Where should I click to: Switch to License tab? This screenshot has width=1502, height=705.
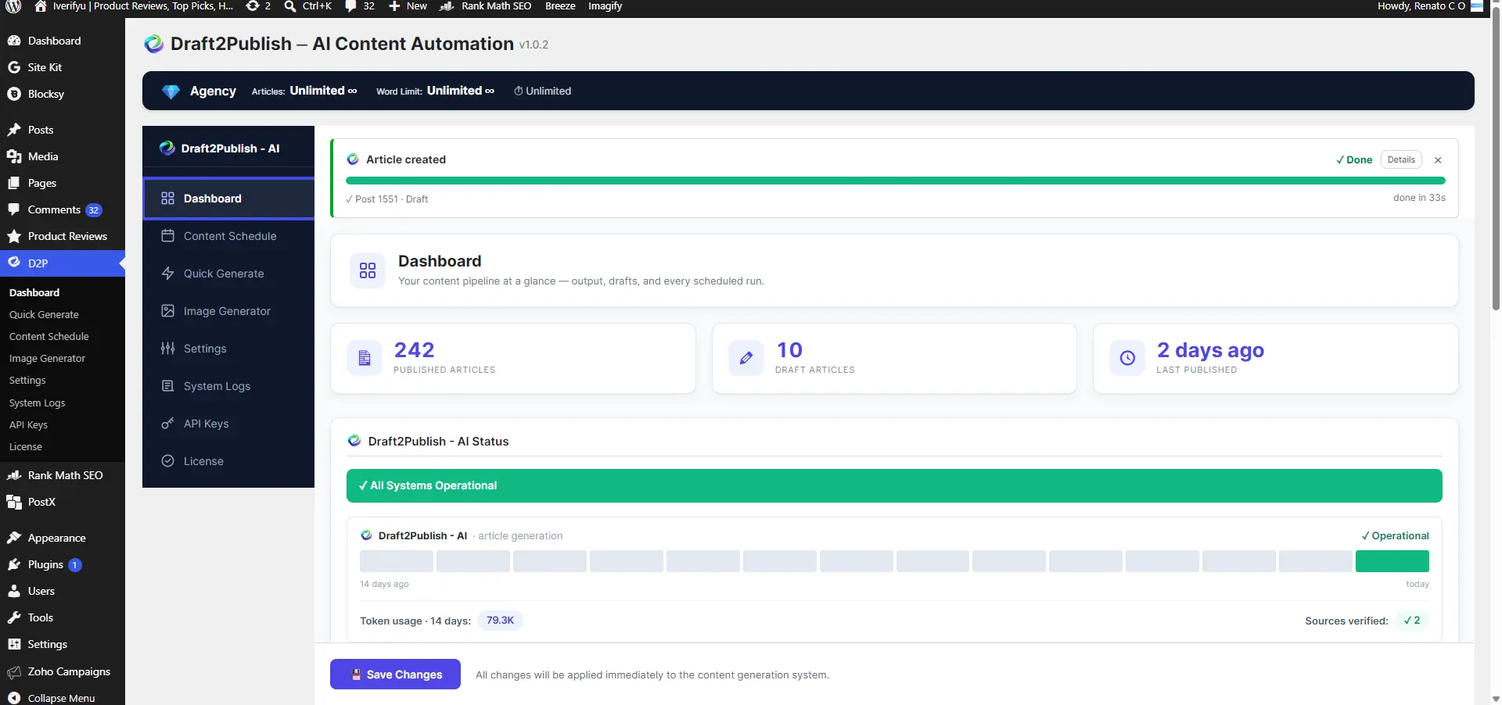[x=228, y=461]
